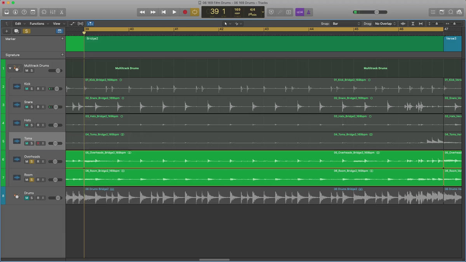
Task: Click the master volume slider knob
Action: (x=376, y=12)
